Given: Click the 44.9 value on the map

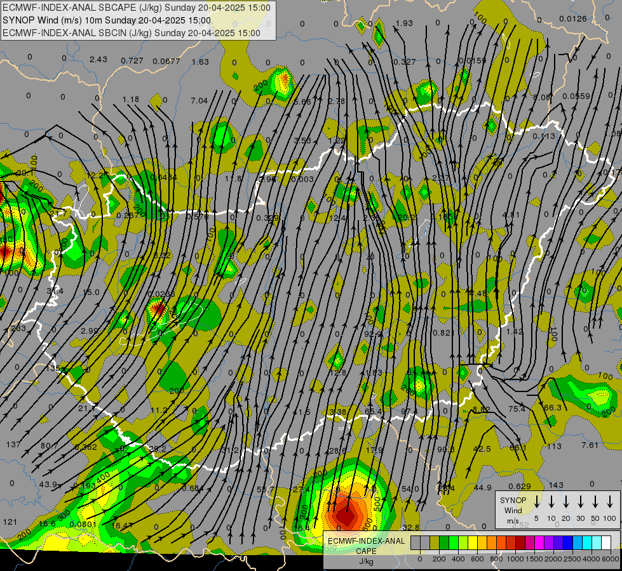Looking at the screenshot, I should [x=483, y=487].
